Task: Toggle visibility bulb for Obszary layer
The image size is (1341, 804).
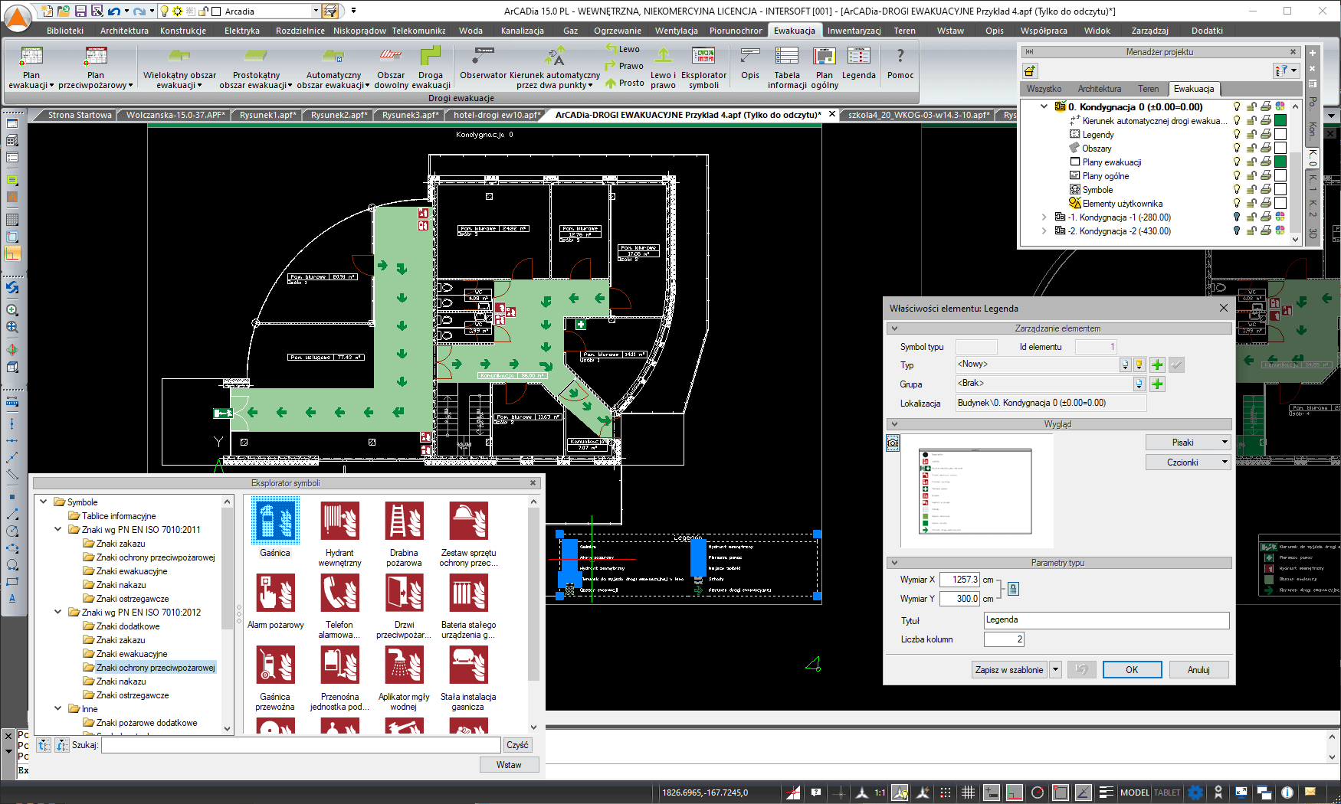Action: (x=1236, y=148)
